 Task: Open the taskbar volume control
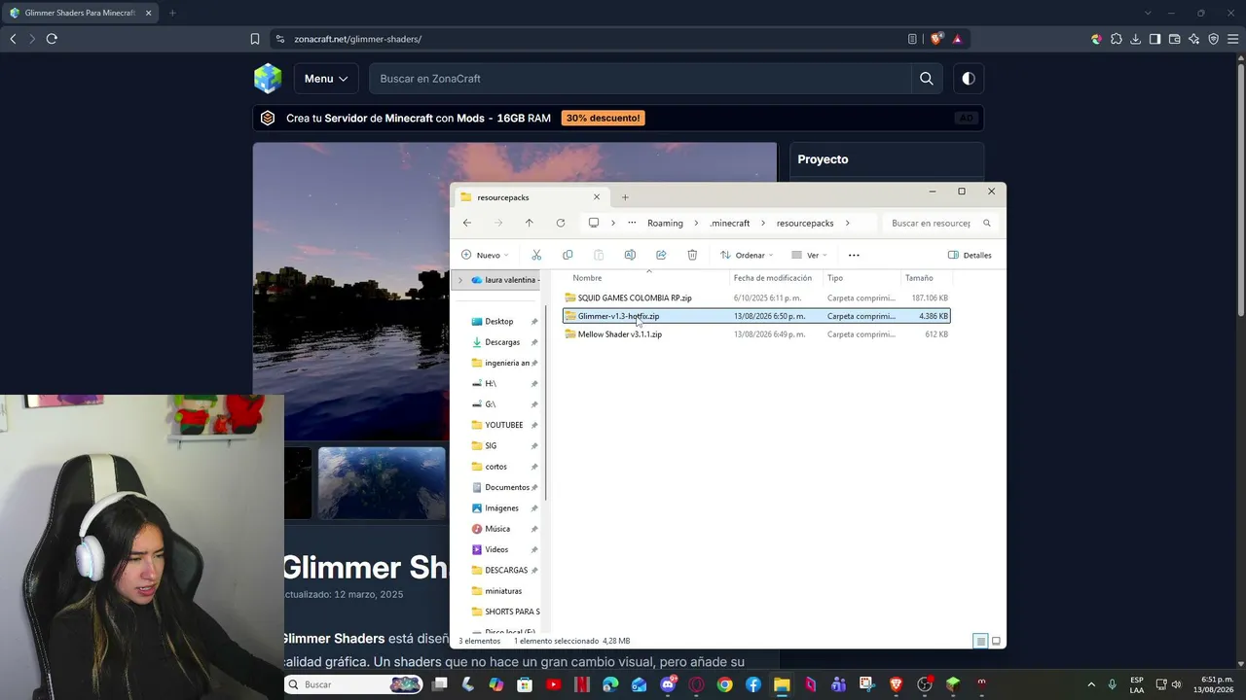pyautogui.click(x=1178, y=684)
